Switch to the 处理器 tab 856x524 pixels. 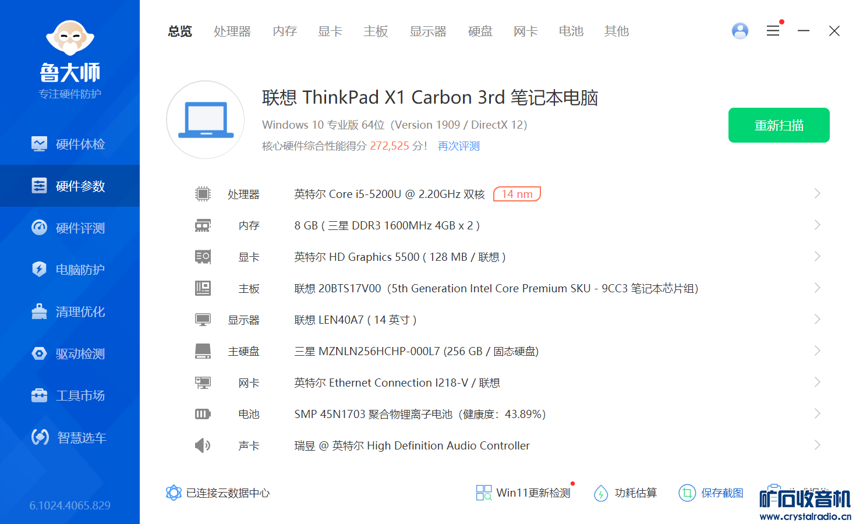232,31
